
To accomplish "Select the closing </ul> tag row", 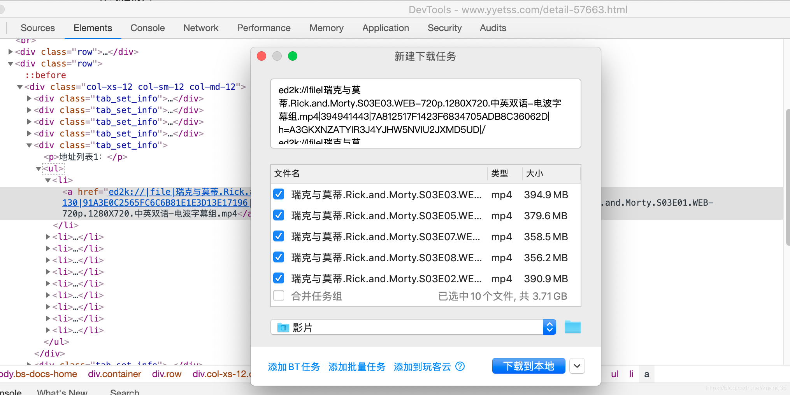I will click(x=56, y=342).
